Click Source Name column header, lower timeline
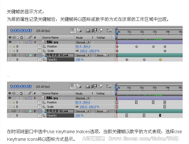189x144 pixels. [x=50, y=93]
